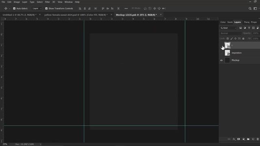This screenshot has width=260, height=146.
Task: Create a new group folder icon
Action: click(248, 139)
